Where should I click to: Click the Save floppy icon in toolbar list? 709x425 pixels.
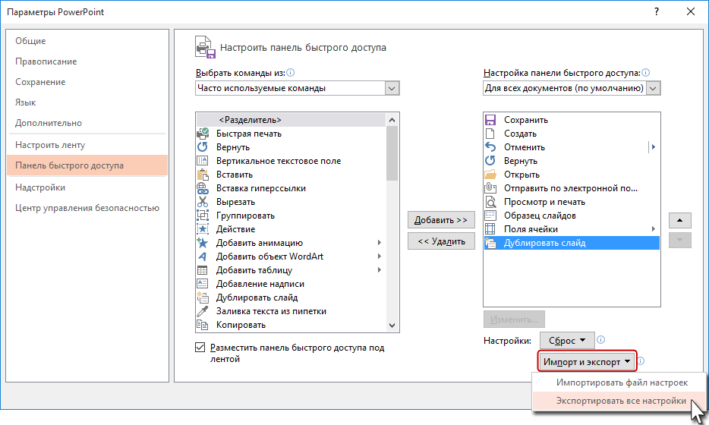tap(490, 120)
